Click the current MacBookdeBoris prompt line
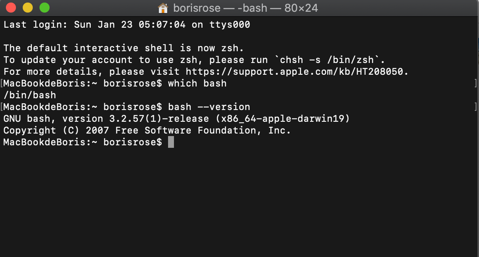This screenshot has width=479, height=257. pos(84,142)
